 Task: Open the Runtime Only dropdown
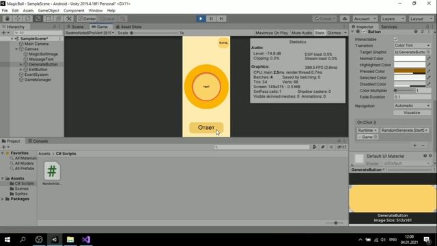tap(367, 131)
